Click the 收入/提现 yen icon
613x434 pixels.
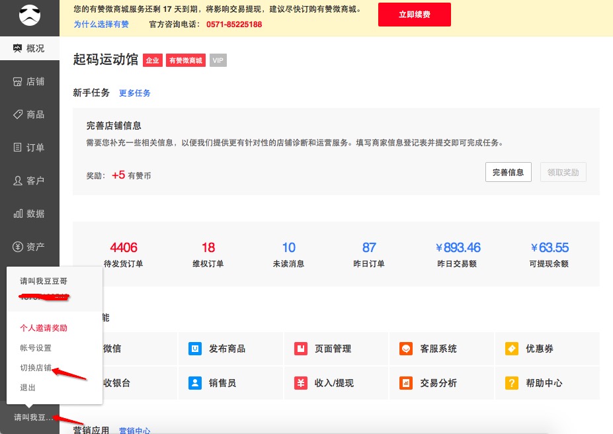coord(301,383)
